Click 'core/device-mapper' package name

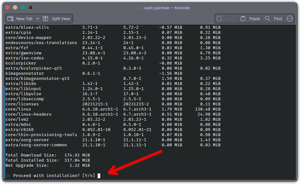coord(28,38)
